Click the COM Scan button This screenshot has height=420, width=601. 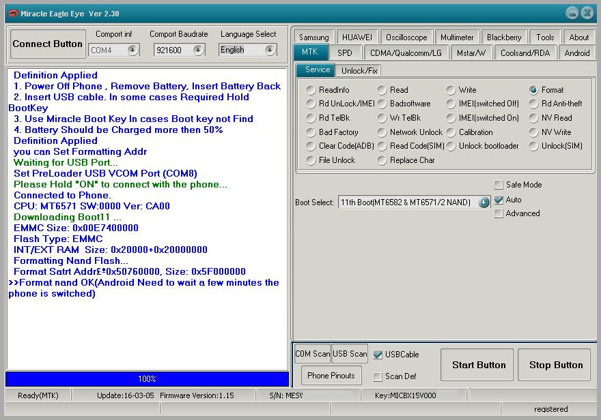312,354
